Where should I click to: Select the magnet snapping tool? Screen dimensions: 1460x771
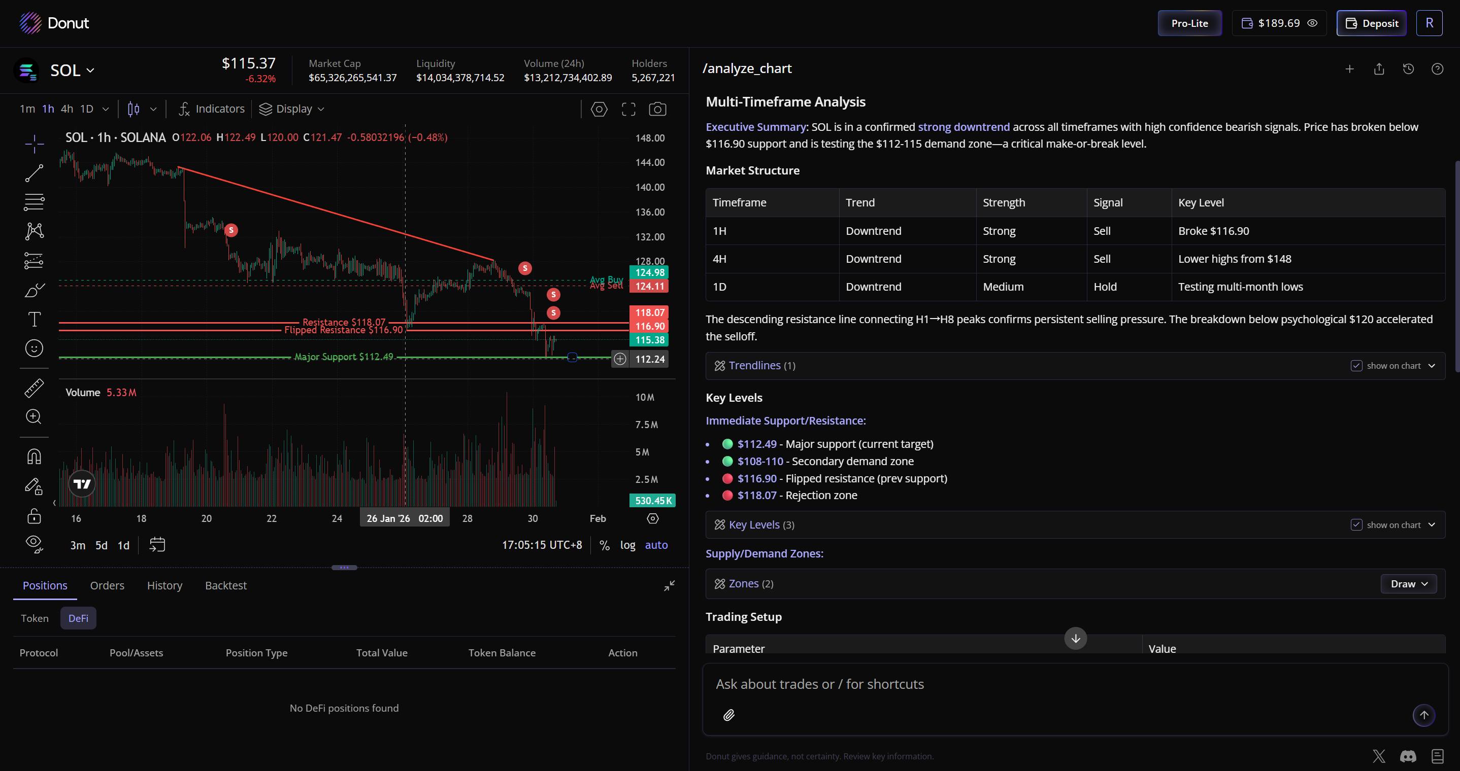tap(34, 456)
